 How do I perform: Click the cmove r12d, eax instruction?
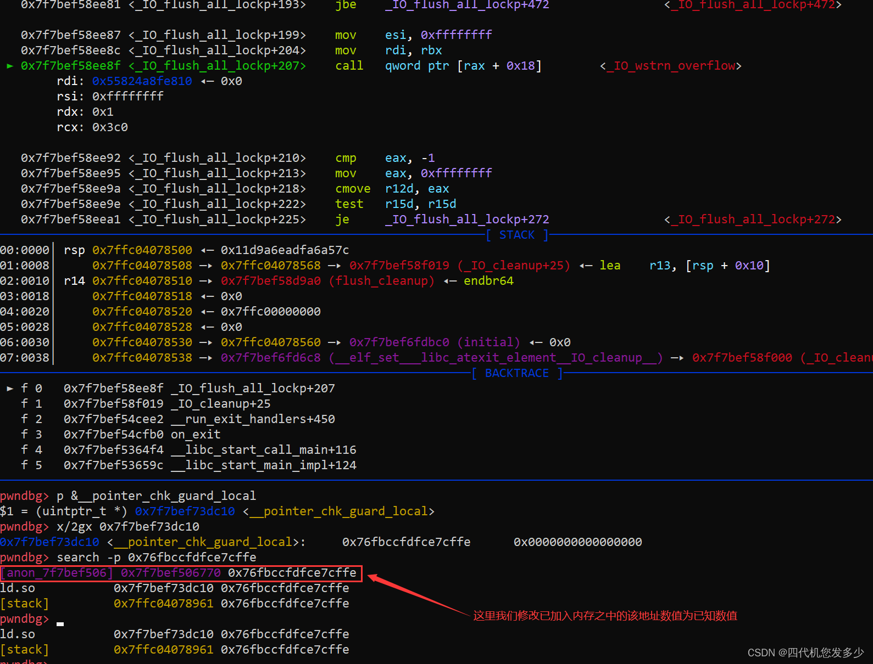pos(235,189)
